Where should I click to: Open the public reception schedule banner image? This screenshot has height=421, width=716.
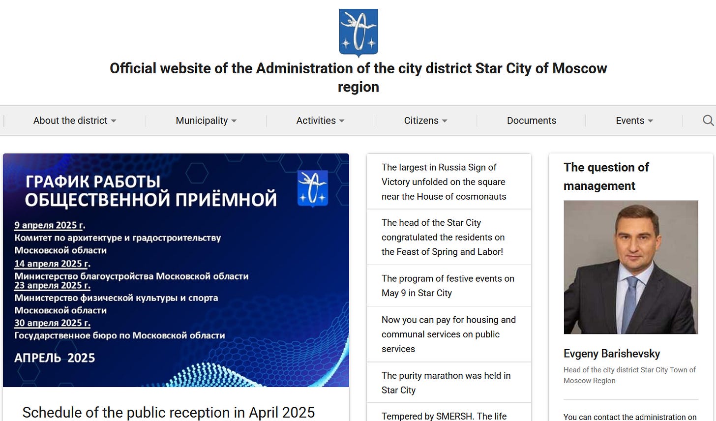176,270
